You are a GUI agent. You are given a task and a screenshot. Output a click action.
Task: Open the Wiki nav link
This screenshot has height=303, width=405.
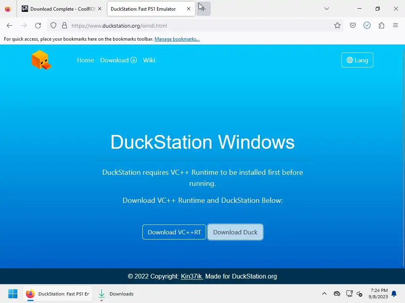[x=149, y=60]
